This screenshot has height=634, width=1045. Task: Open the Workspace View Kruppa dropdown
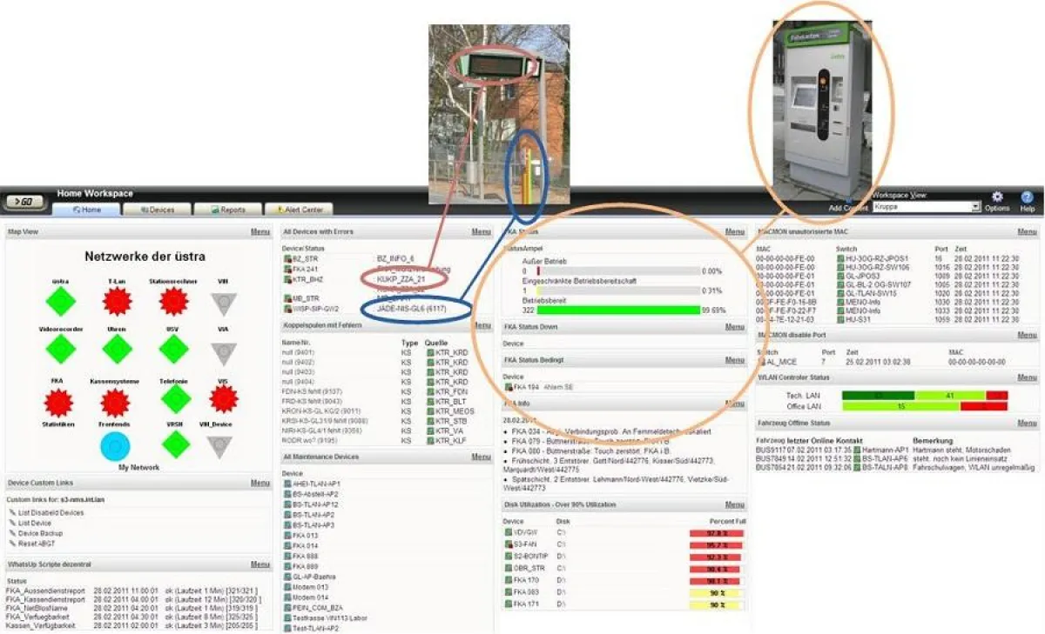pyautogui.click(x=926, y=207)
